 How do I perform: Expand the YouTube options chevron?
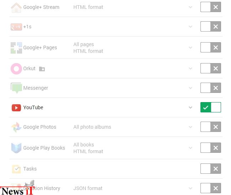point(190,107)
